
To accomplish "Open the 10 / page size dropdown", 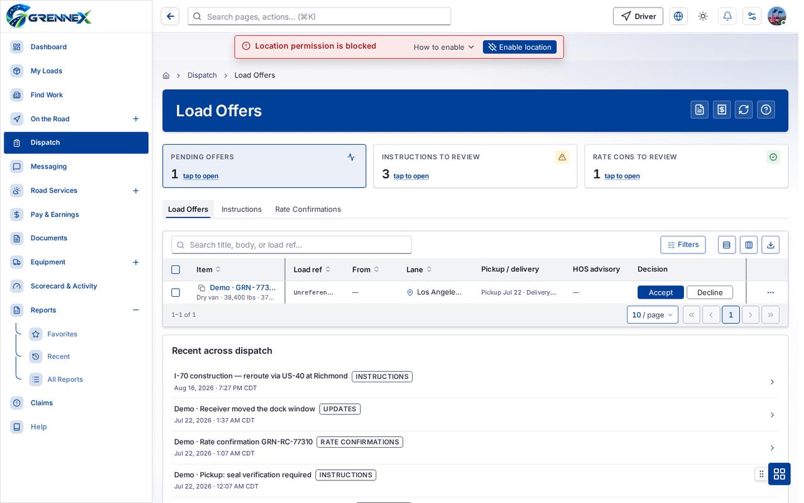I will [x=653, y=314].
